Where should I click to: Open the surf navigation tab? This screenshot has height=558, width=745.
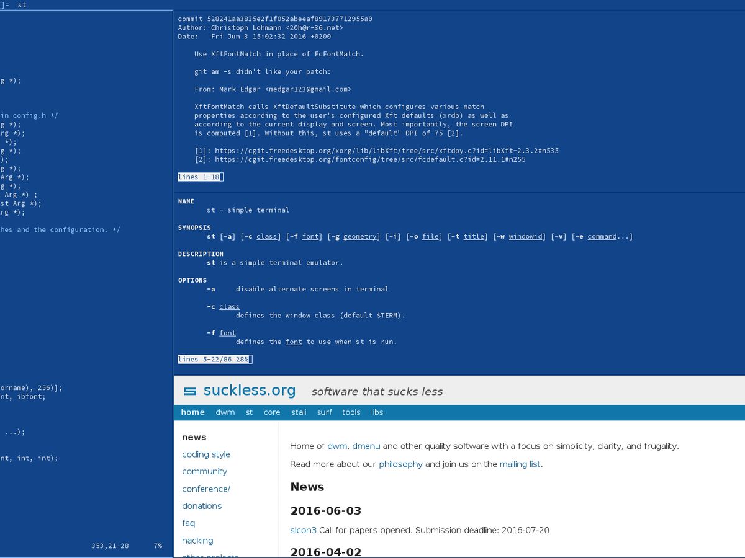[x=325, y=412]
